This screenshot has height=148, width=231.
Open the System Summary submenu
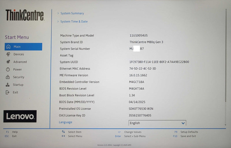pos(72,13)
